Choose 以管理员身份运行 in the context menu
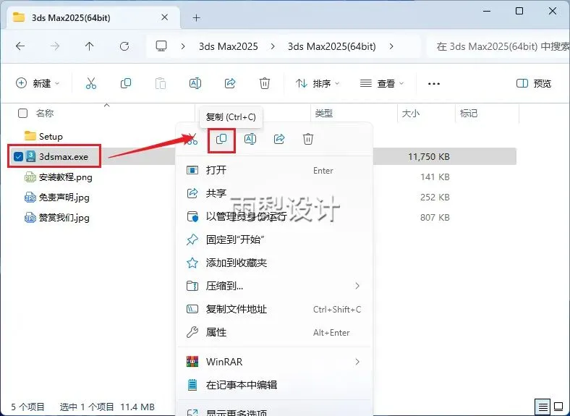The width and height of the screenshot is (570, 416). [274, 217]
